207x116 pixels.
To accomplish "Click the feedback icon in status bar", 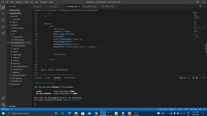I will point(200,109).
